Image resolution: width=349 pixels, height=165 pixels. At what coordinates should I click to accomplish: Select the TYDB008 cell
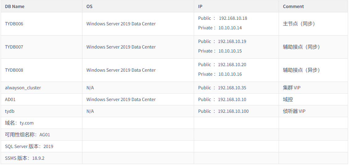[x=14, y=70]
